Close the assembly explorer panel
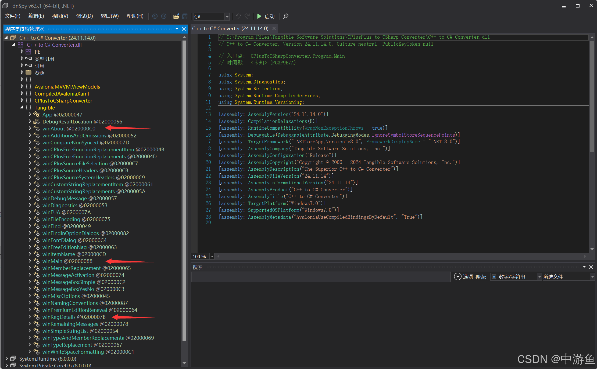Image resolution: width=597 pixels, height=369 pixels. [x=184, y=29]
